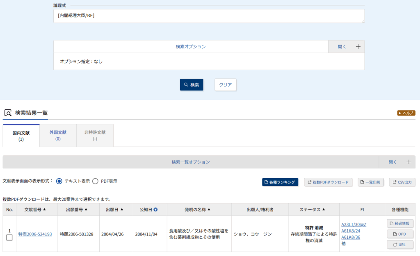Open document link 特表2006-524193
This screenshot has width=420, height=256.
click(x=35, y=234)
